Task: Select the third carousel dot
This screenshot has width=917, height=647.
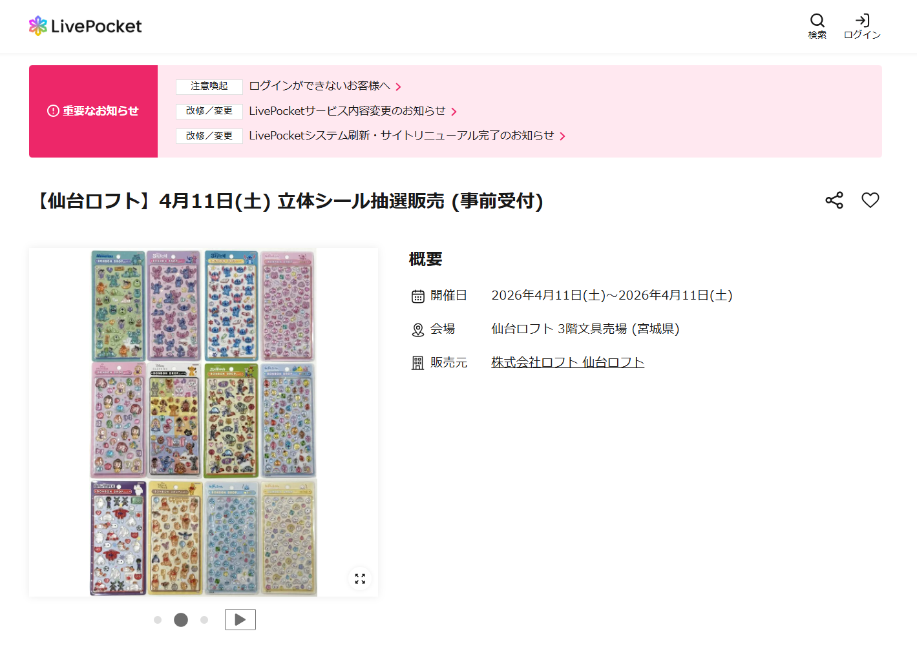Action: (x=204, y=620)
